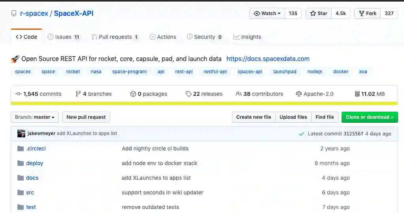Click the green commit status checkmark
This screenshot has width=404, height=213.
coord(302,134)
